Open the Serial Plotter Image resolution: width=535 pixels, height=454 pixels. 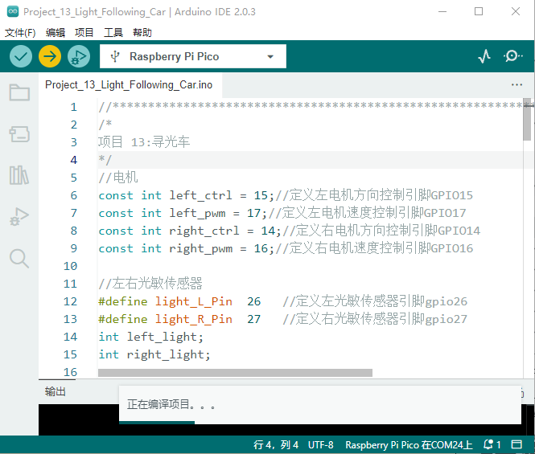pyautogui.click(x=484, y=56)
